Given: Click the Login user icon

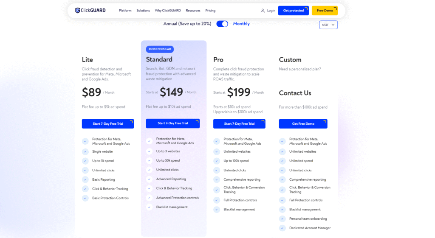Looking at the screenshot, I should point(263,11).
